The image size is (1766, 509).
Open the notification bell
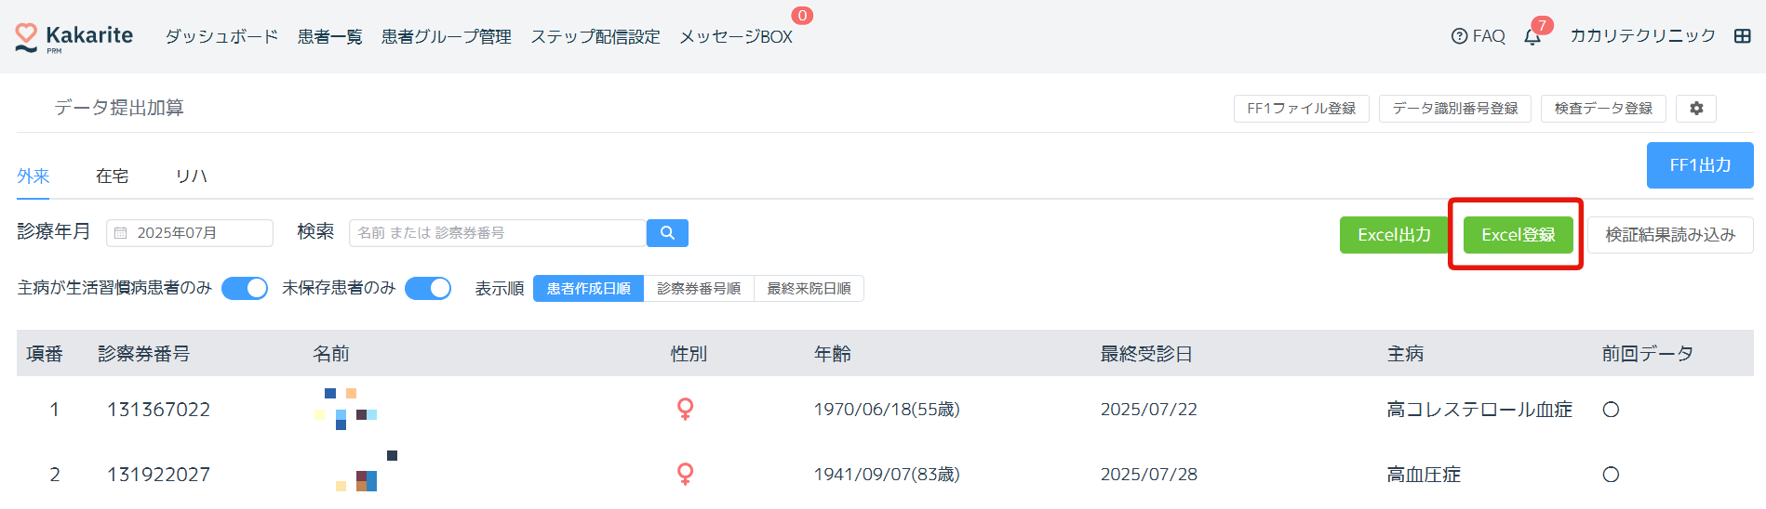point(1532,37)
